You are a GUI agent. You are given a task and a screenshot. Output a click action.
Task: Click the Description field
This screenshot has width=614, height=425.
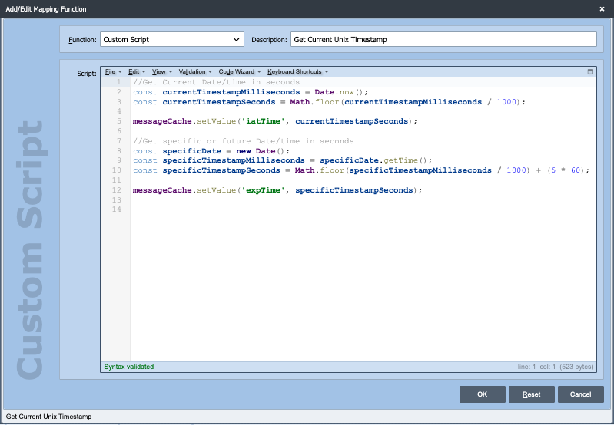443,39
